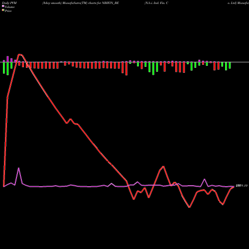Click the Price legend color swatch

(3, 10)
